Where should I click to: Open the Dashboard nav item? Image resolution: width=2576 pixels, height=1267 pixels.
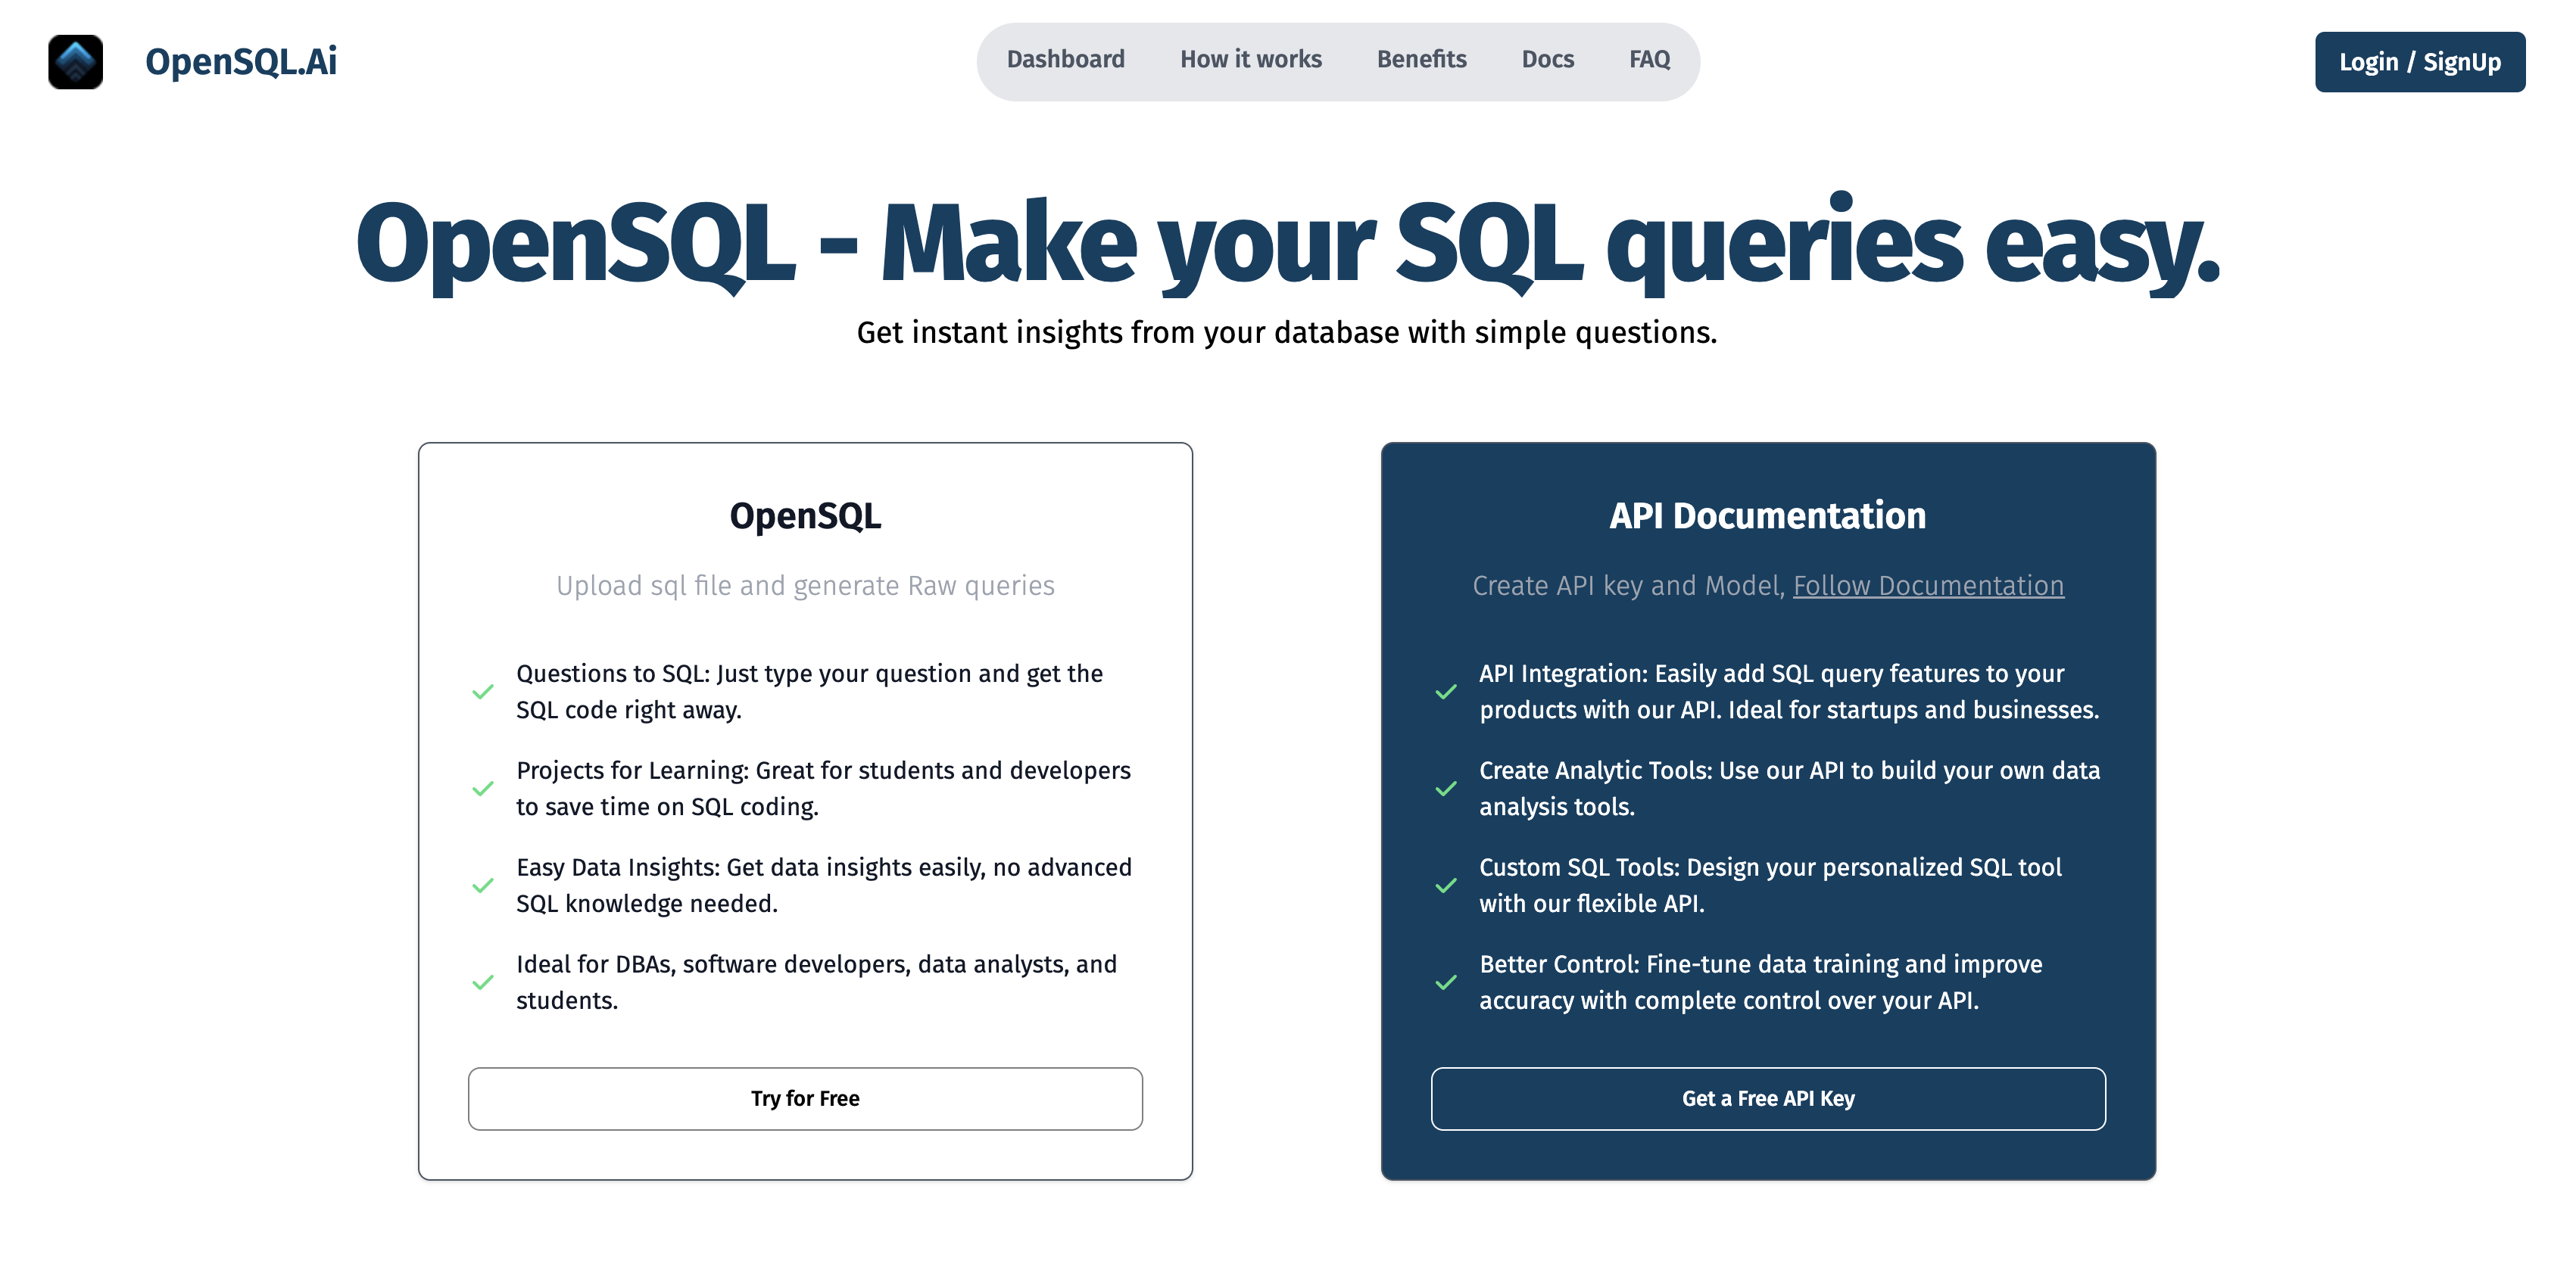pos(1065,60)
